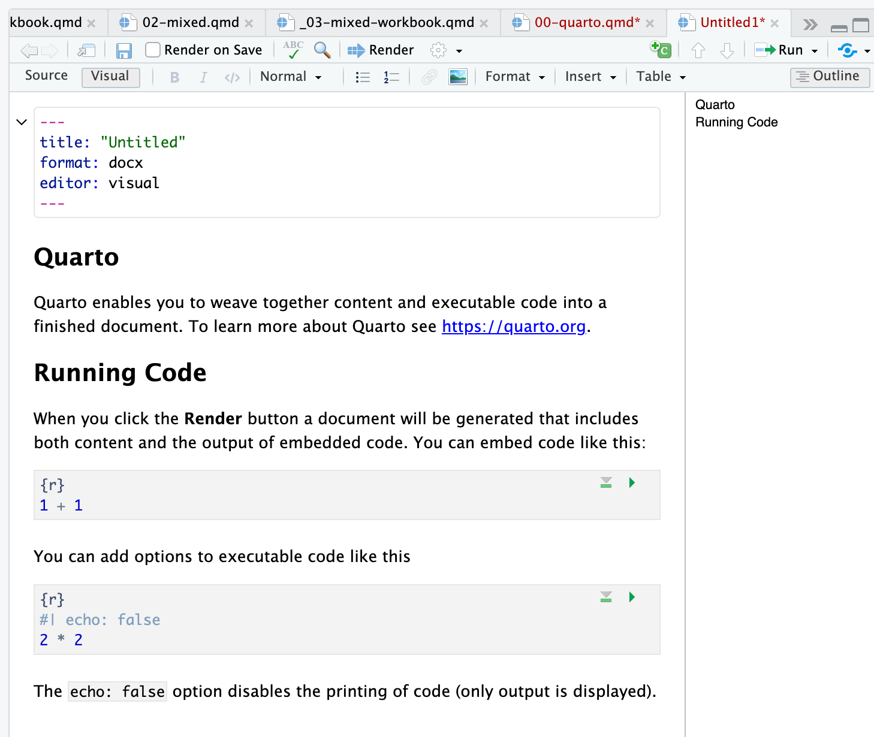
Task: Insert bulleted list
Action: 363,77
